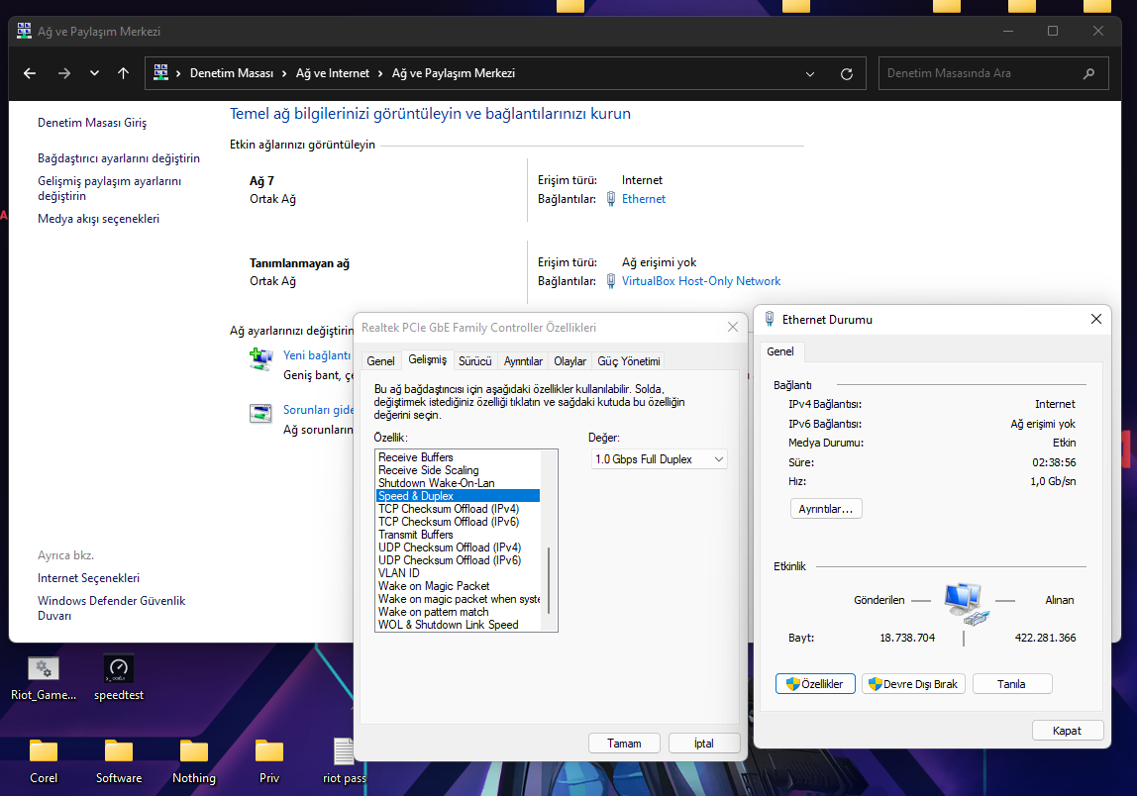Open the Güç Yönetimi tab
The image size is (1137, 796).
pos(628,360)
